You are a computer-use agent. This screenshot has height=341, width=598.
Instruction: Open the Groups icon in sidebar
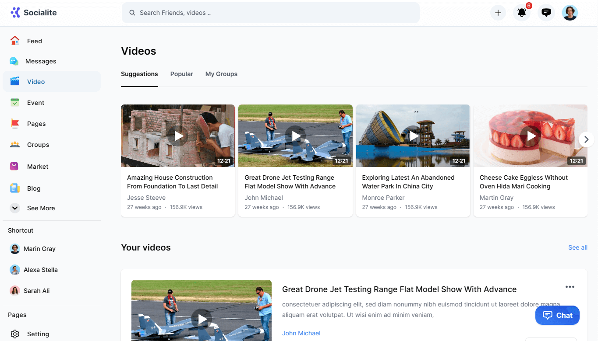click(x=15, y=145)
